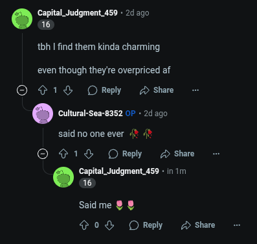Share the "said no one ever" reply
The height and width of the screenshot is (244, 257).
(x=177, y=154)
